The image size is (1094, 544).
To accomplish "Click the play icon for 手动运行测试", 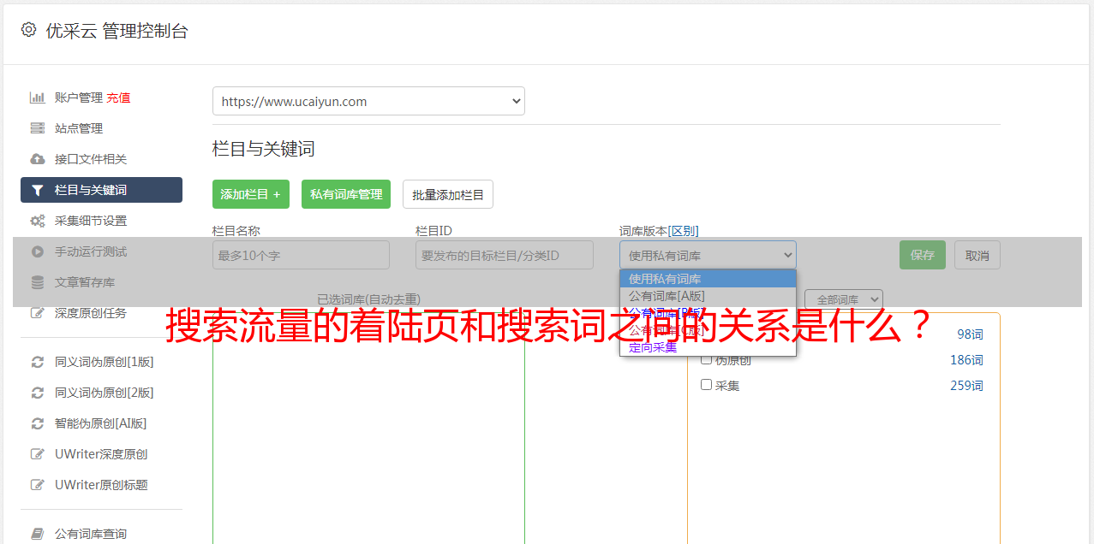I will pos(37,251).
